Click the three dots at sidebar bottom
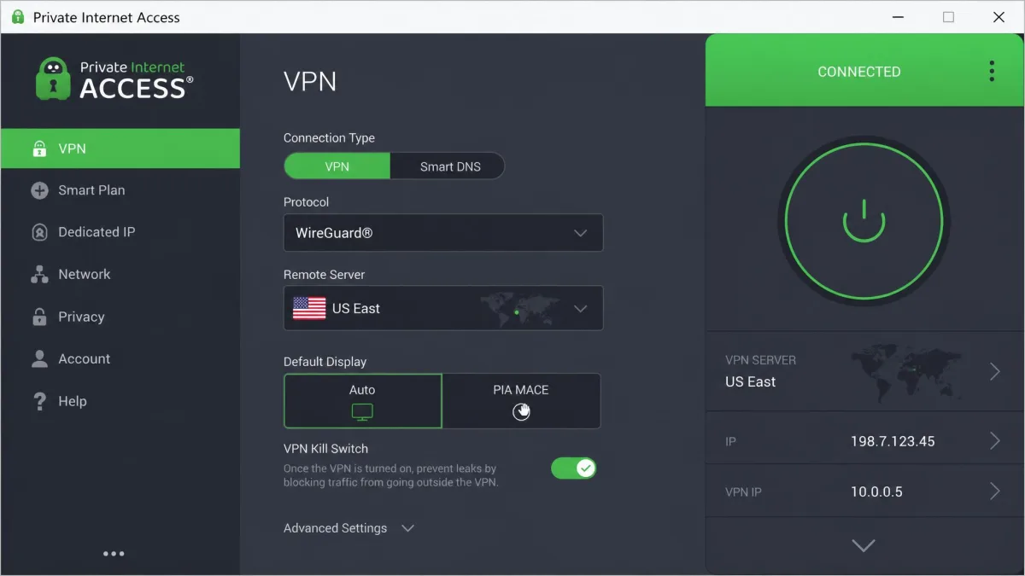The height and width of the screenshot is (576, 1025). click(114, 554)
